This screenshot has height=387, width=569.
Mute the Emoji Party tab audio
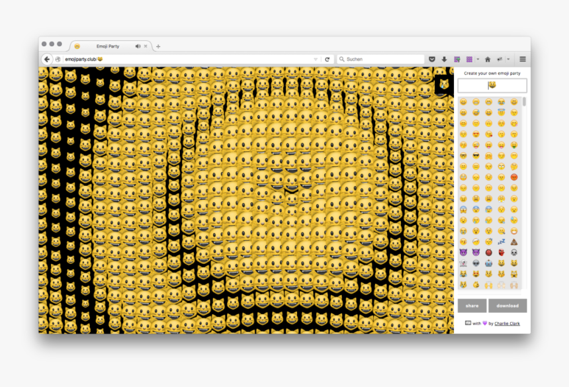138,46
